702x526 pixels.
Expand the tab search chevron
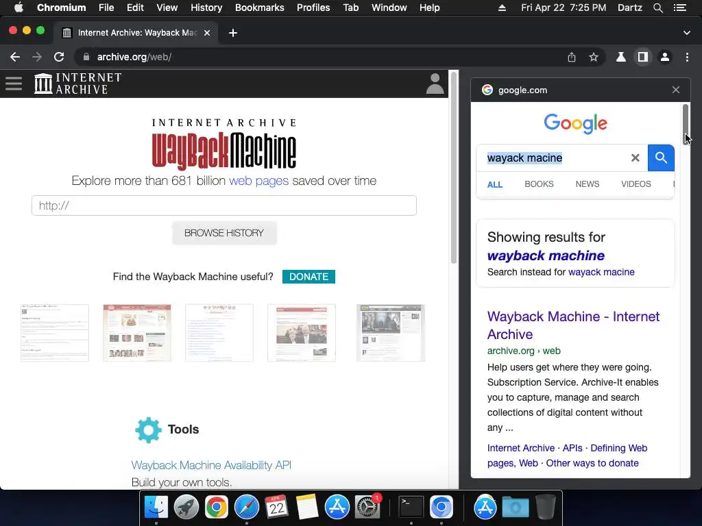click(686, 33)
